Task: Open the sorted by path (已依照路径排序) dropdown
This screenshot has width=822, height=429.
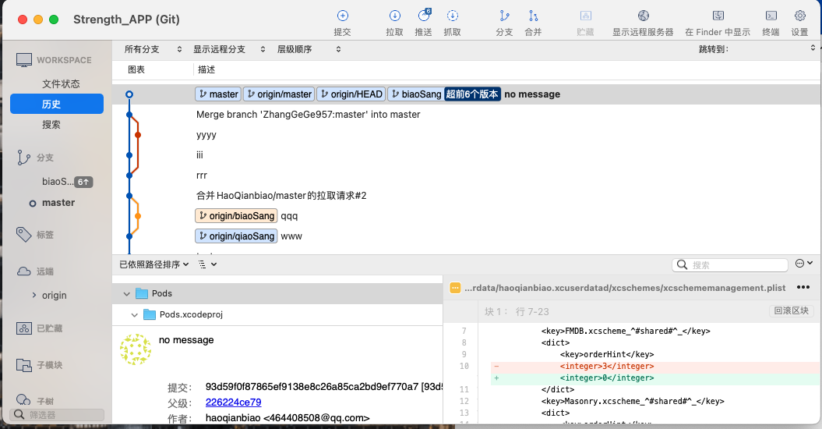Action: (153, 264)
